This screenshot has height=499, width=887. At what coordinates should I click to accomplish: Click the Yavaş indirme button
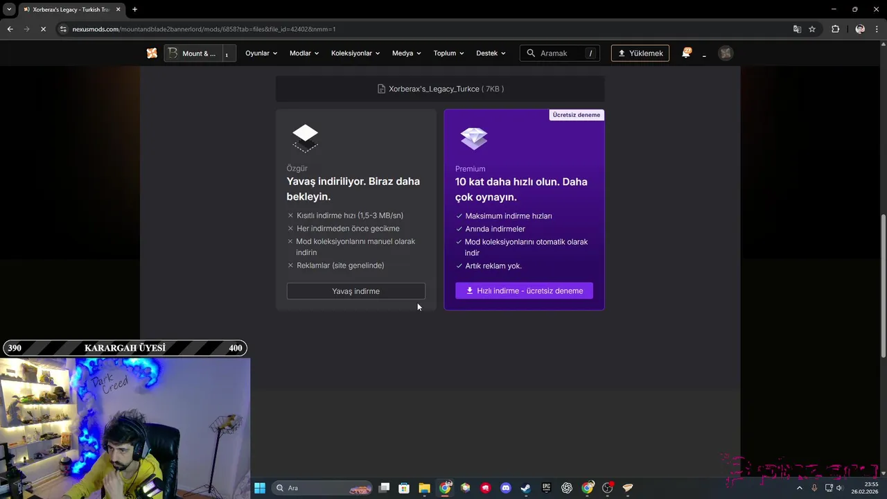[356, 291]
